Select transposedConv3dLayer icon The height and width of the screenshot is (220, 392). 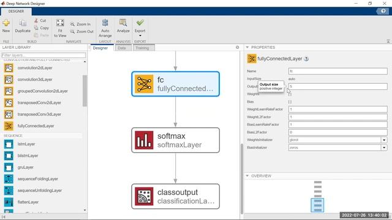coord(9,114)
